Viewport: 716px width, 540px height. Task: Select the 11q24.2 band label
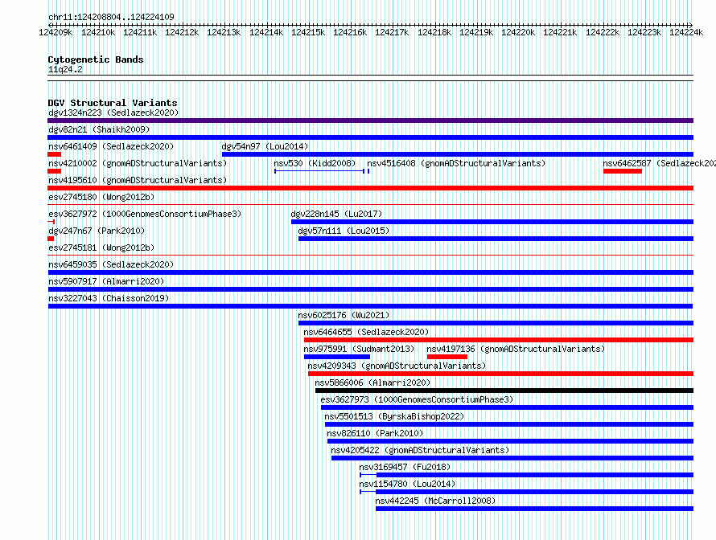65,69
